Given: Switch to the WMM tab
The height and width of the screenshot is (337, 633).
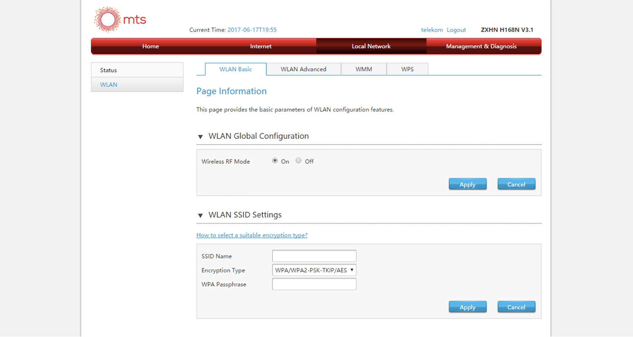Looking at the screenshot, I should tap(363, 69).
